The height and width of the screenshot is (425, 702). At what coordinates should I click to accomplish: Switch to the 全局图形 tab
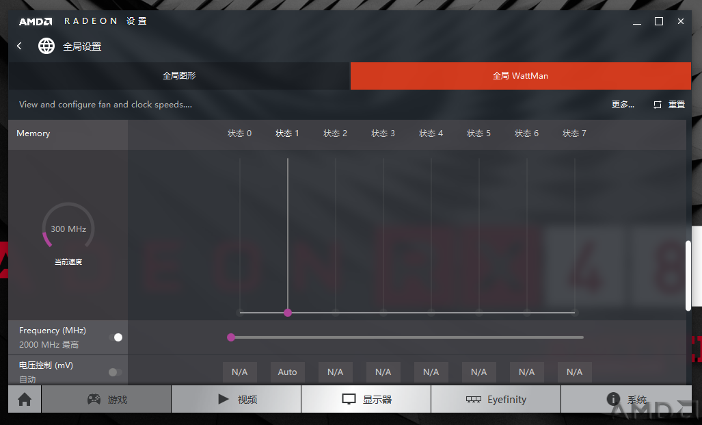(179, 76)
